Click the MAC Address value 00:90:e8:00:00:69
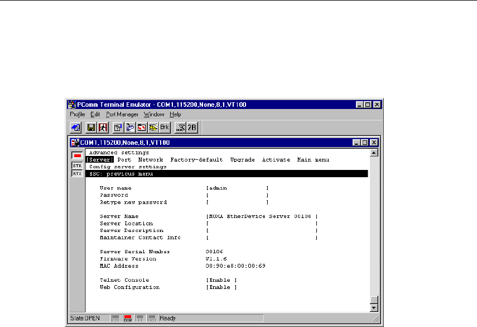This screenshot has width=477, height=327. 235,266
